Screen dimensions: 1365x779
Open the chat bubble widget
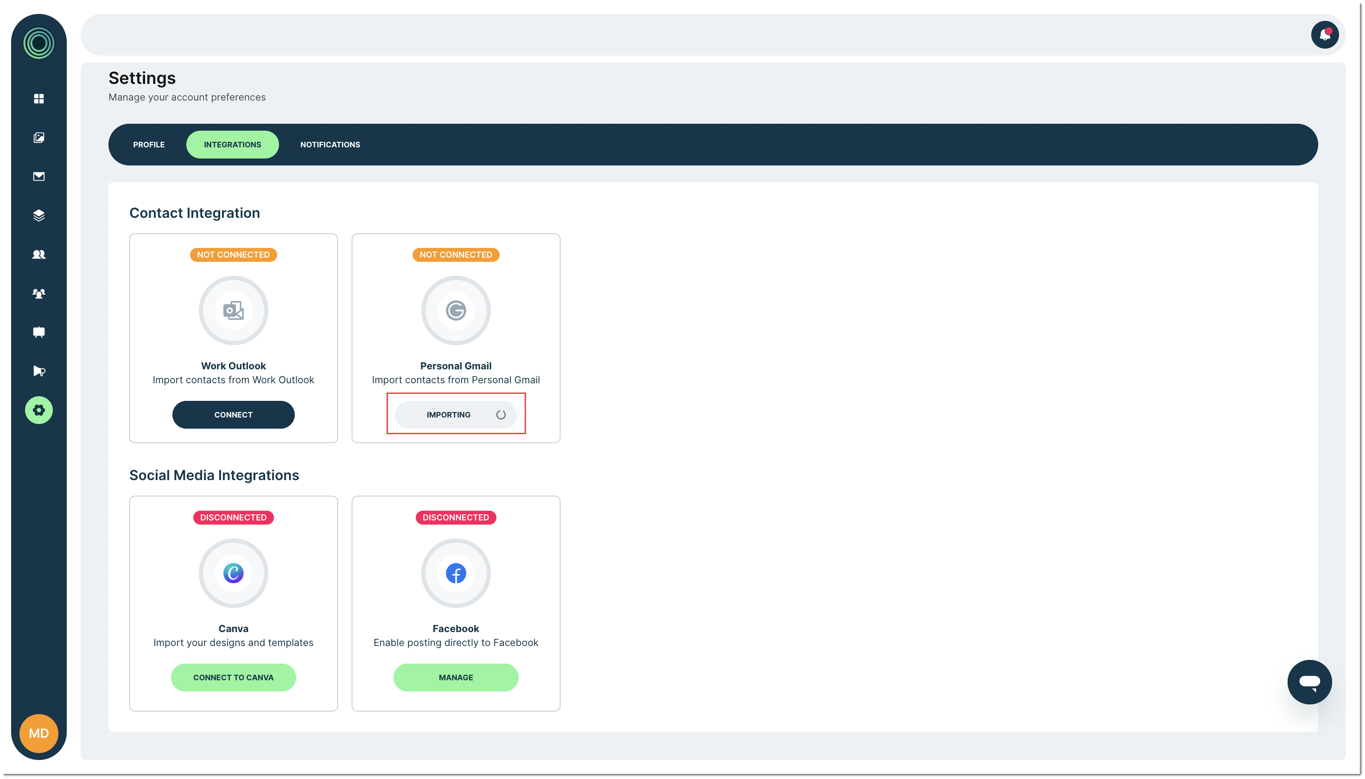pyautogui.click(x=1309, y=682)
